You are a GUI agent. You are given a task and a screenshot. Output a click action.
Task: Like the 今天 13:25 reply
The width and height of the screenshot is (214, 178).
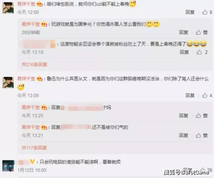(202, 115)
